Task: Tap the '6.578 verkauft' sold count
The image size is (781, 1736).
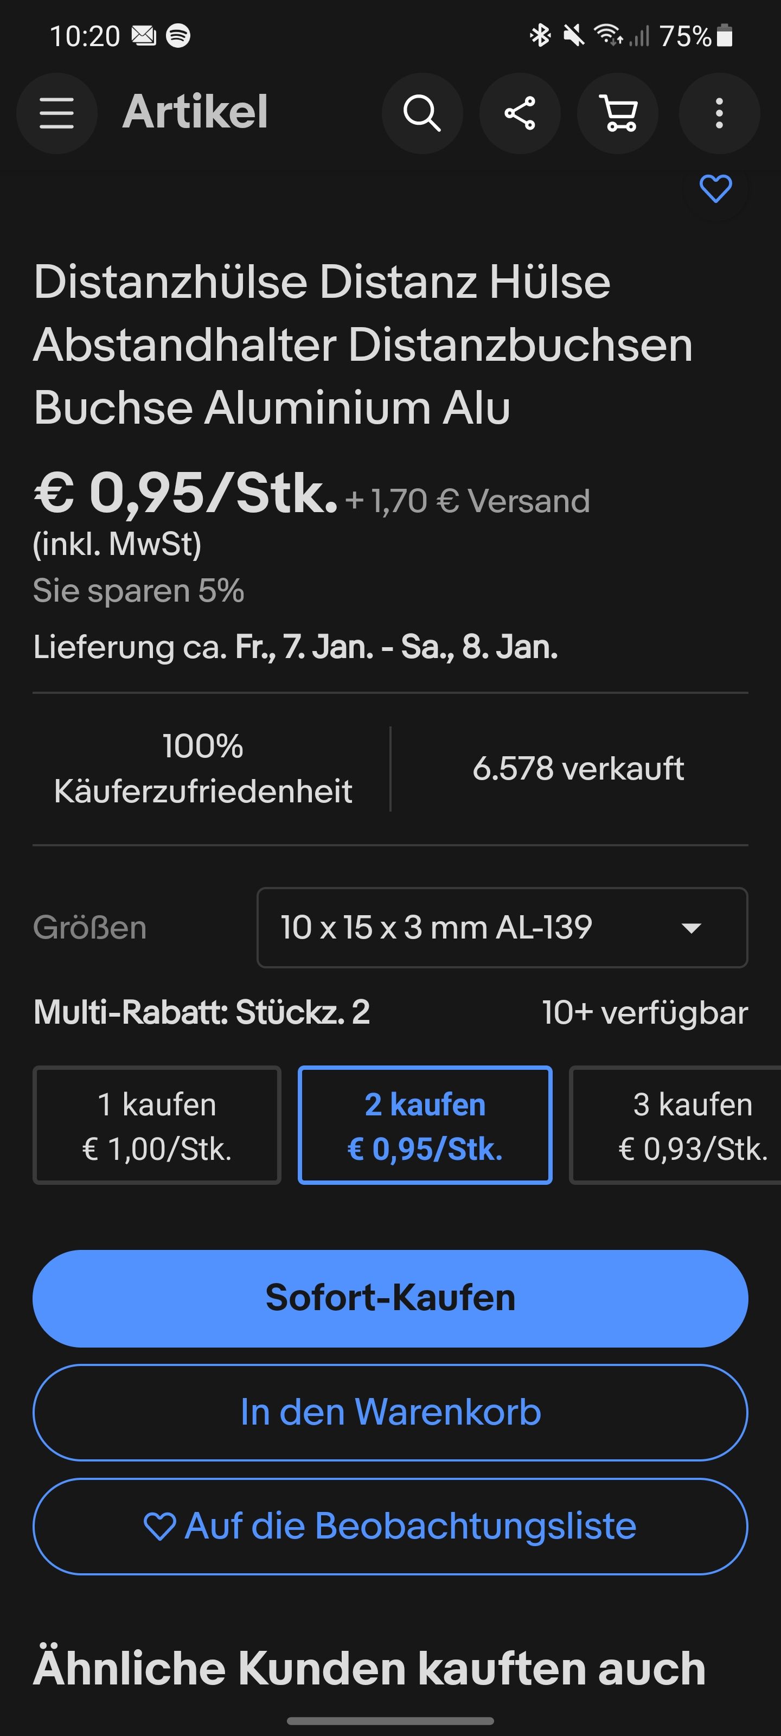Action: click(578, 768)
